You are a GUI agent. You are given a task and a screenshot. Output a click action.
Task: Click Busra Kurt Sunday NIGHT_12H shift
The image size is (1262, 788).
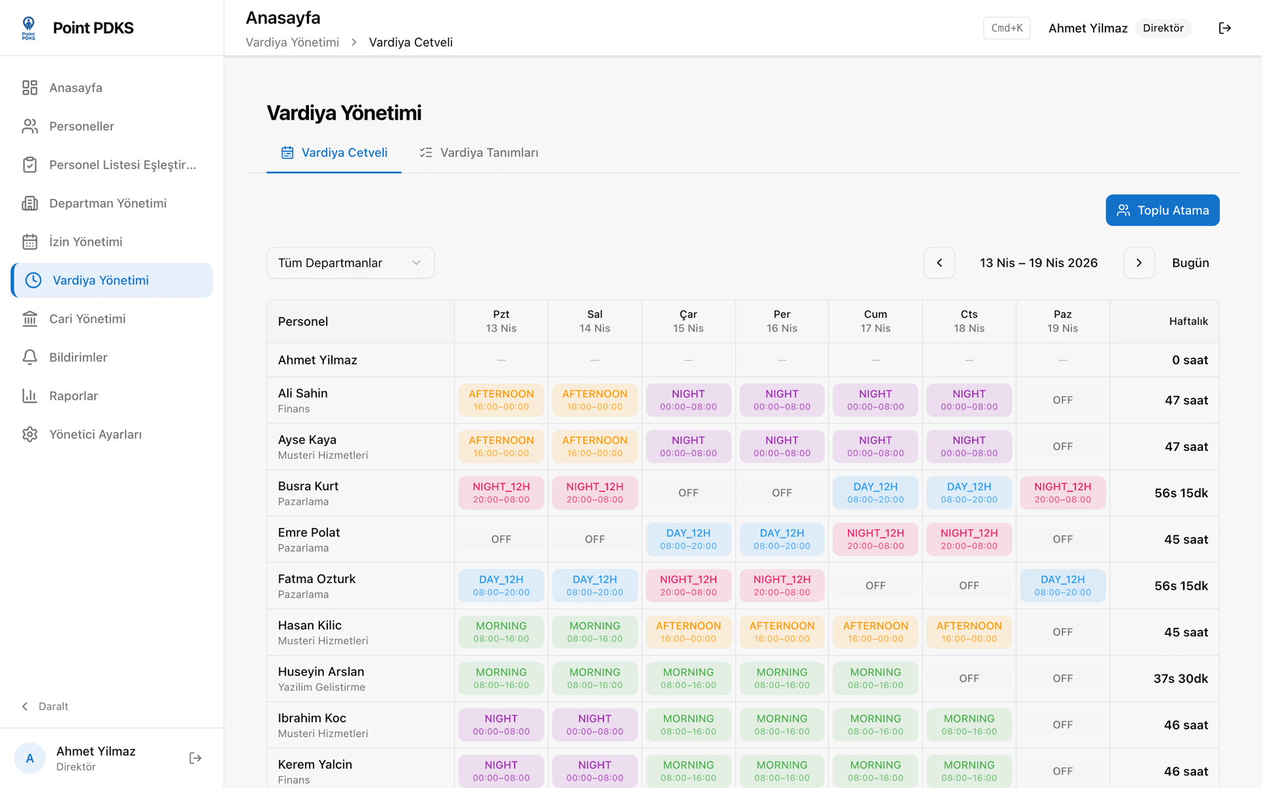point(1063,492)
